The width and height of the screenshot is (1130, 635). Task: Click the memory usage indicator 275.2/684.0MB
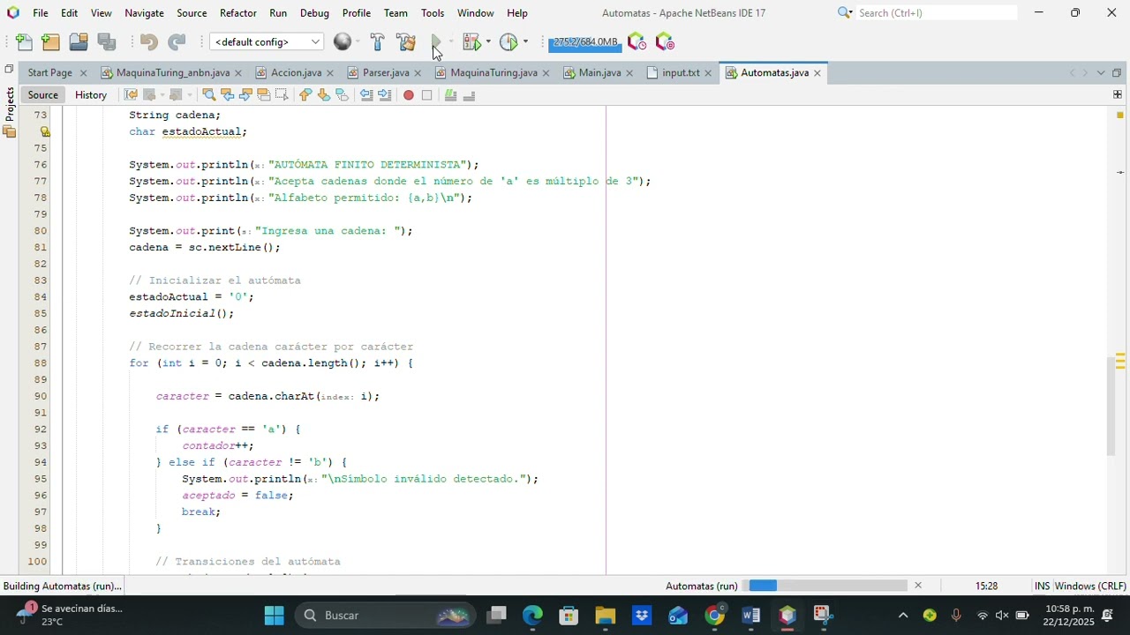(584, 42)
